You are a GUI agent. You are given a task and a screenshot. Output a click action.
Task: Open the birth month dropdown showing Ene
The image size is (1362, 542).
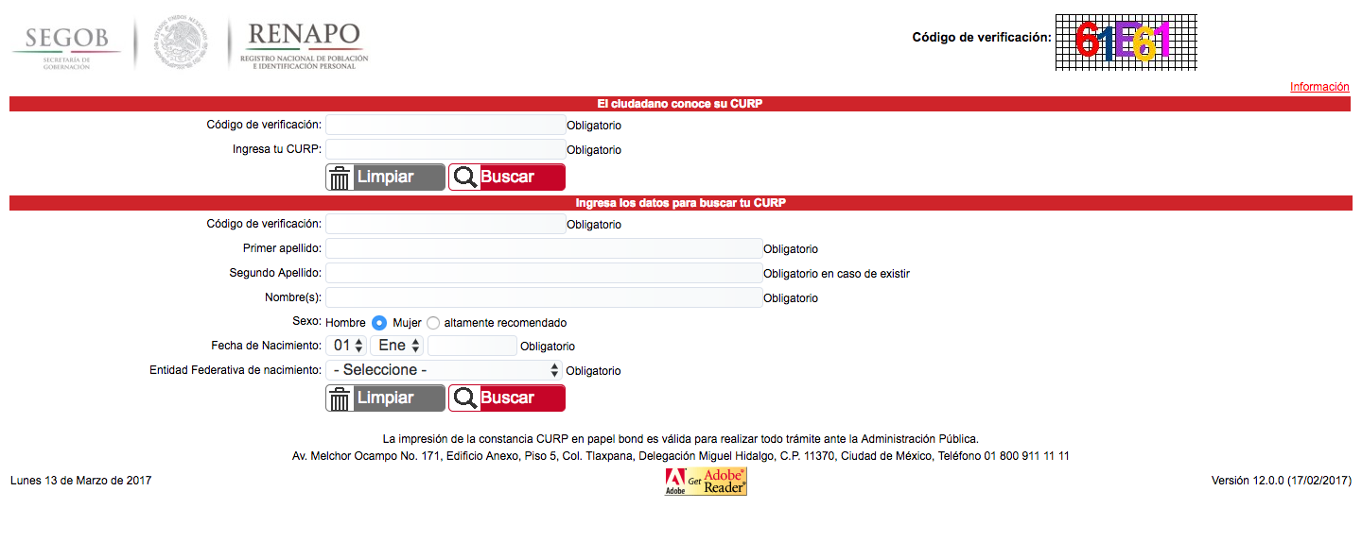397,346
